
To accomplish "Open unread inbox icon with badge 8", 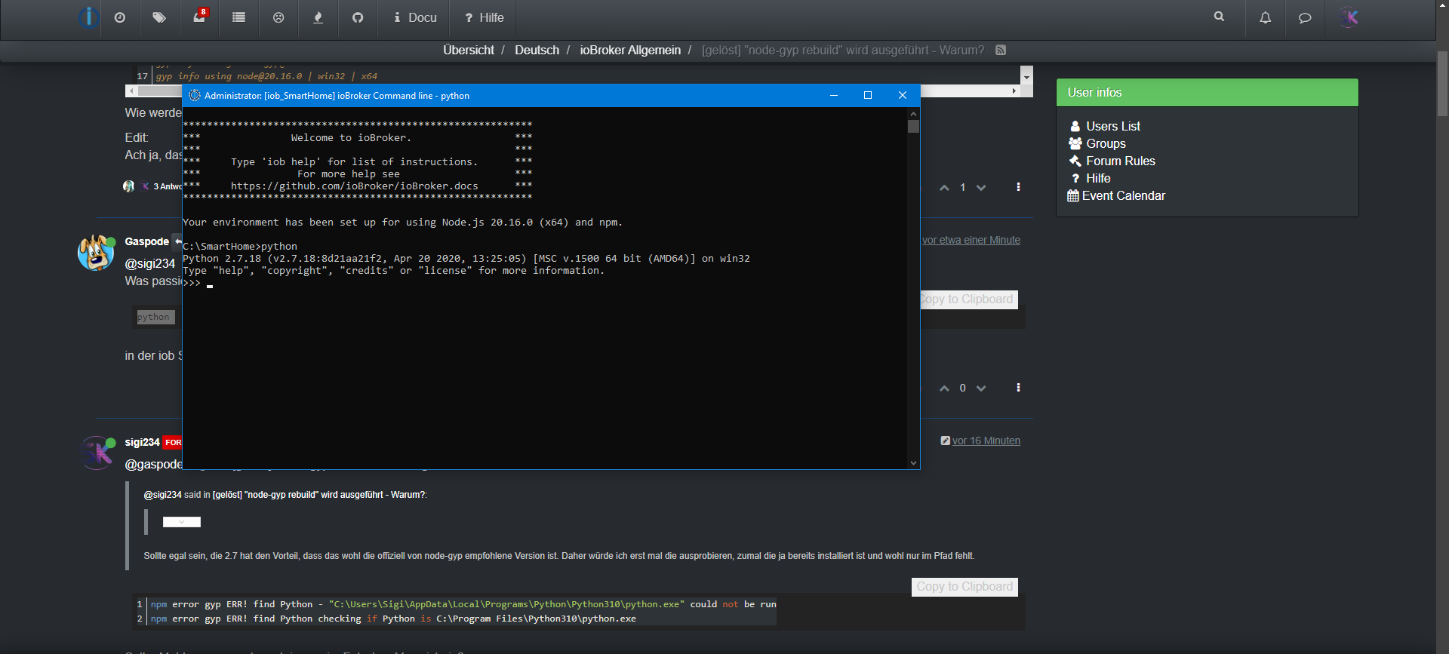I will (199, 17).
